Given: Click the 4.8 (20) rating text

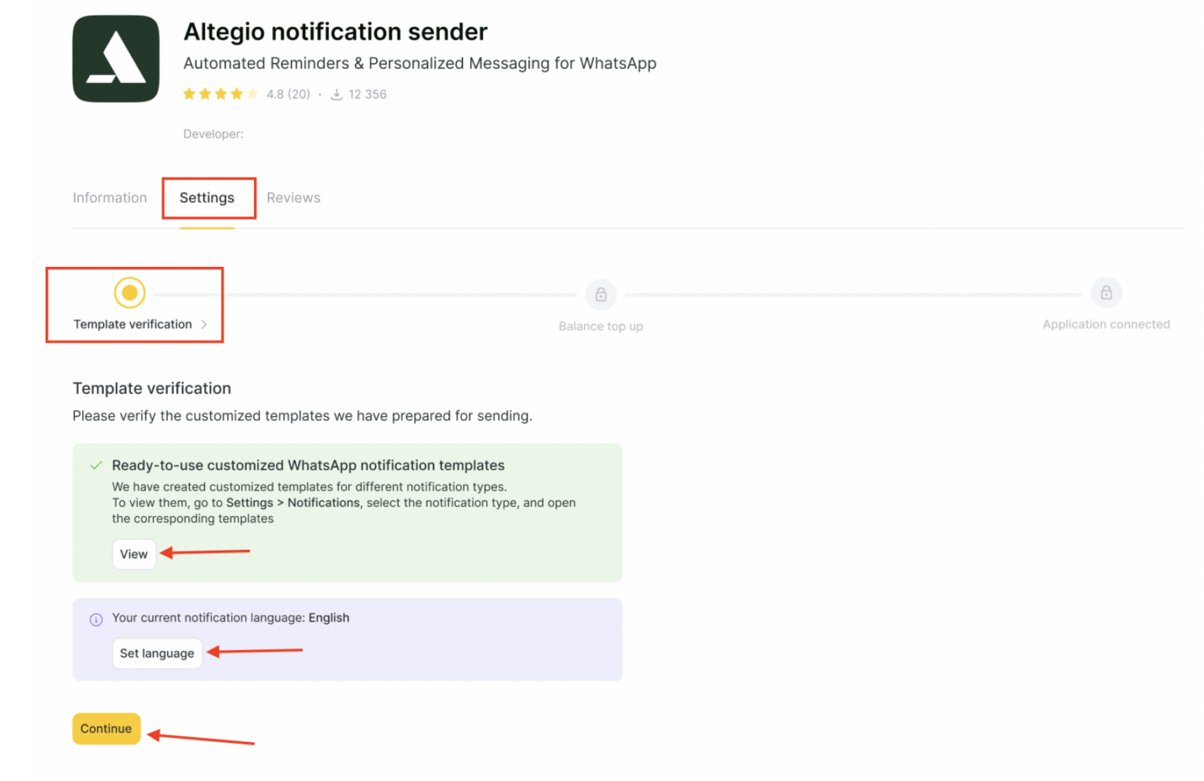Looking at the screenshot, I should pos(289,95).
